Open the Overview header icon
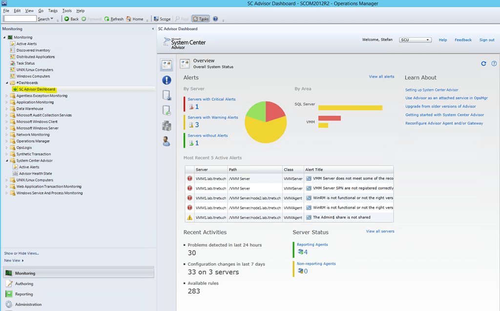The height and width of the screenshot is (311, 500). pyautogui.click(x=185, y=64)
